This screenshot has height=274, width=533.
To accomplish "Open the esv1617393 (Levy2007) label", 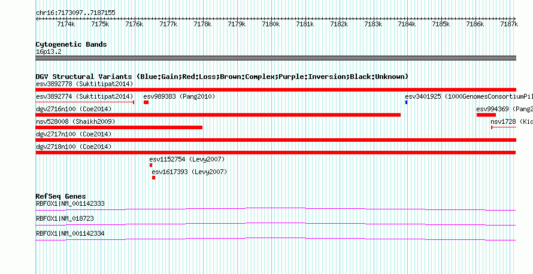I will [189, 172].
